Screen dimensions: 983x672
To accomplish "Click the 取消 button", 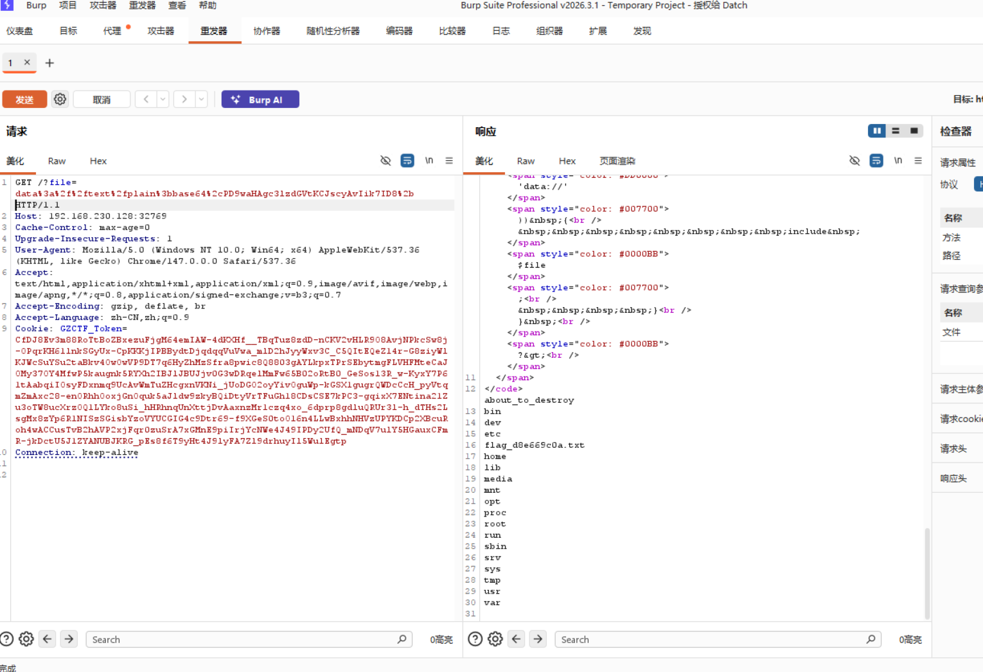I will tap(102, 100).
